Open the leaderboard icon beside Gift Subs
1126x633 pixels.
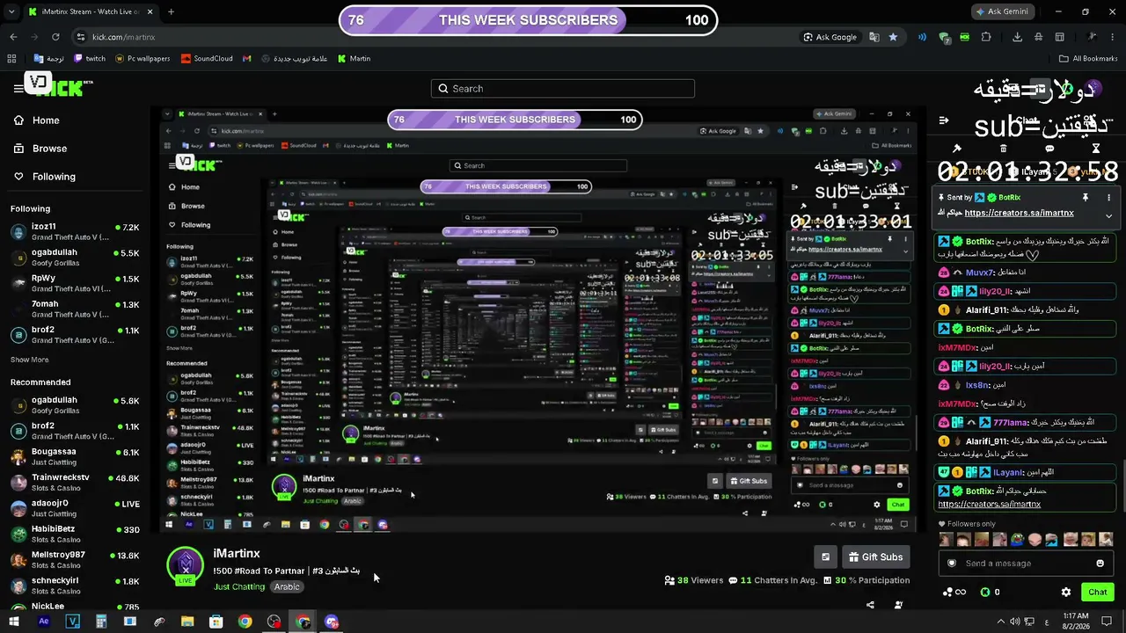click(825, 557)
